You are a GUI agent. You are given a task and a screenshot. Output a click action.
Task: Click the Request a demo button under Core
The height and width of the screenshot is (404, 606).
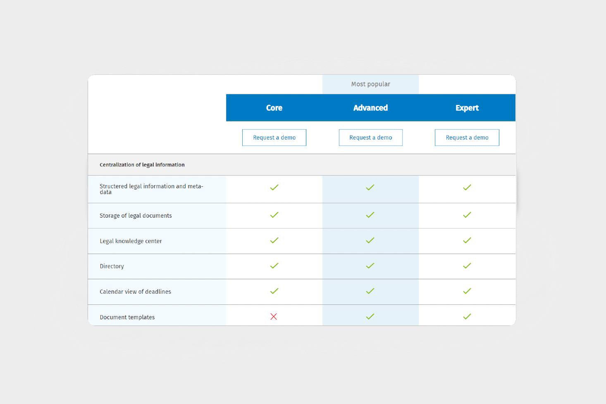tap(274, 138)
